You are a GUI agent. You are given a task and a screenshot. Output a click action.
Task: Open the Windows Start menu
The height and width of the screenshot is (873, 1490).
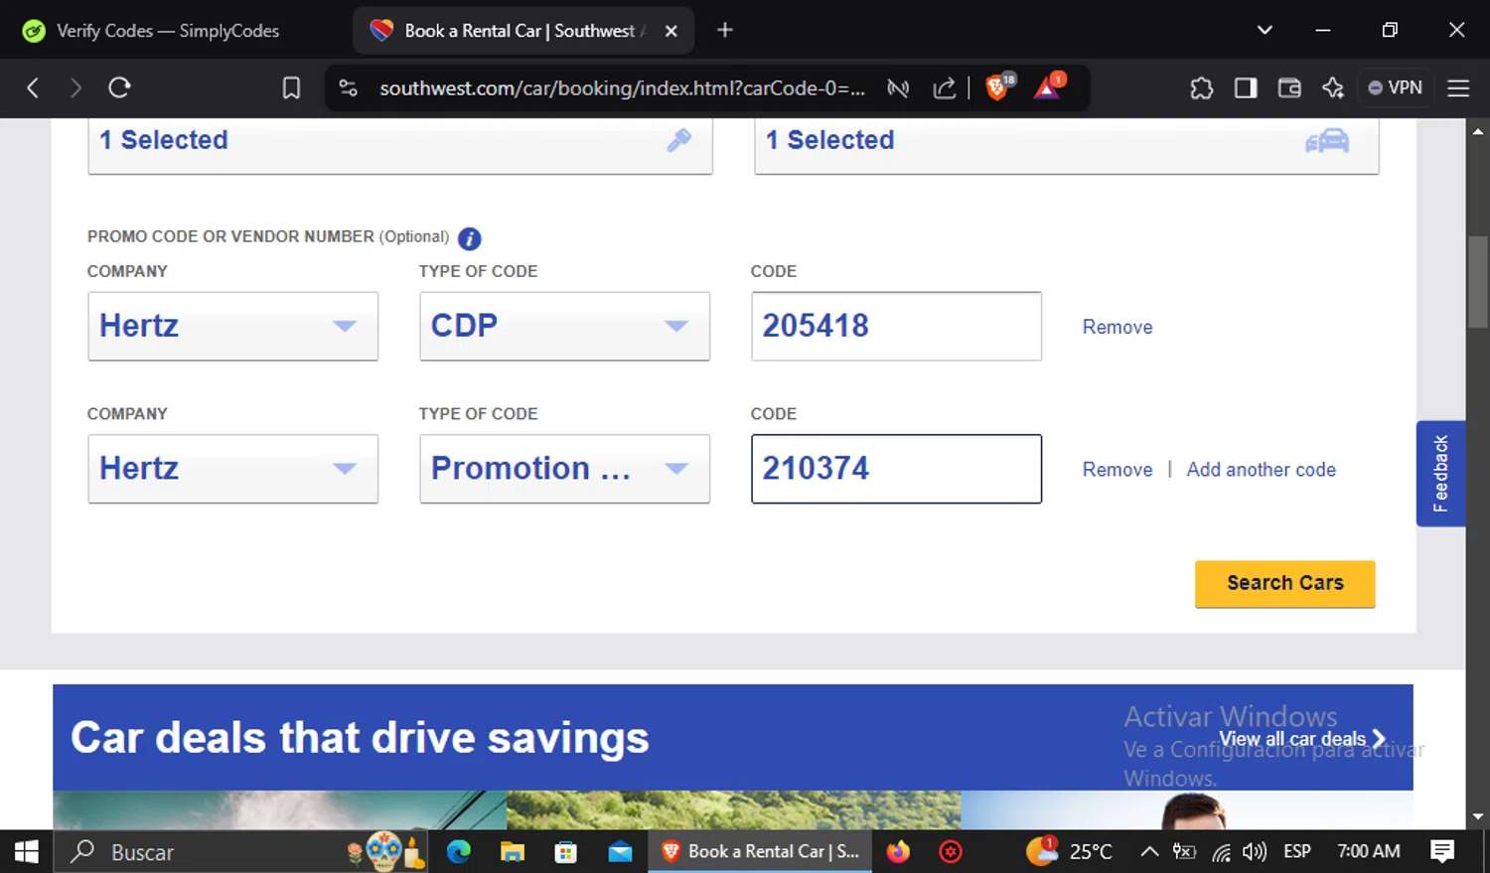click(27, 852)
